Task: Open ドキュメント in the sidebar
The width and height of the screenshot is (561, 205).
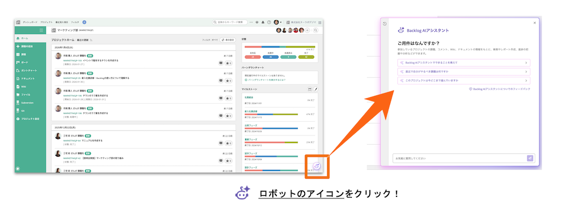Action: (x=31, y=78)
